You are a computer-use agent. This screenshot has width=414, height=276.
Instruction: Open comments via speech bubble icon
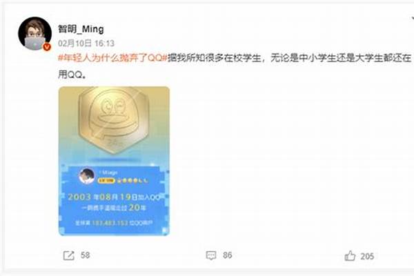click(211, 255)
